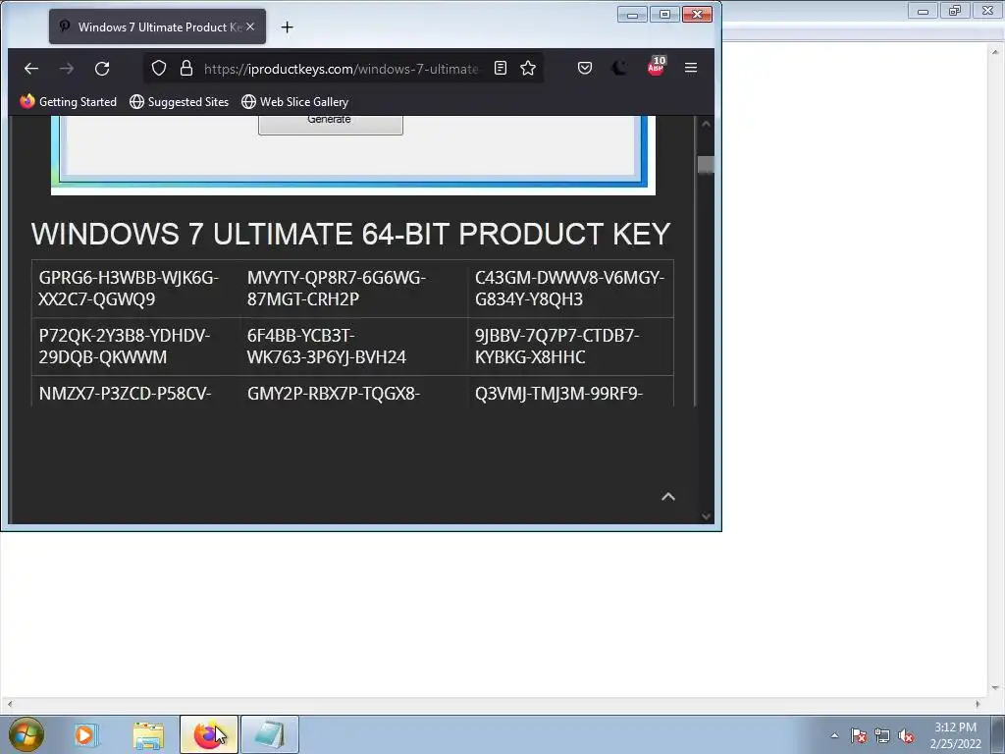The image size is (1005, 754).
Task: Click the muted volume tray icon
Action: tap(906, 736)
